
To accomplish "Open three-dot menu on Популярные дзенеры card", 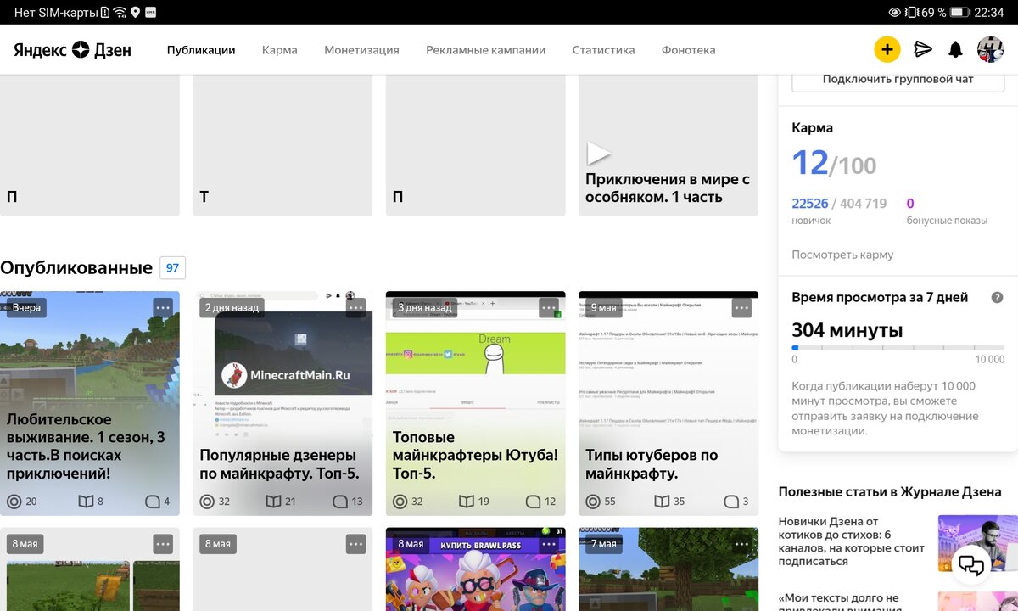I will pos(355,307).
